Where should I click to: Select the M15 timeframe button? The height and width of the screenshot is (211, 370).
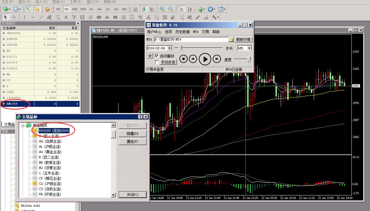[x=75, y=9]
